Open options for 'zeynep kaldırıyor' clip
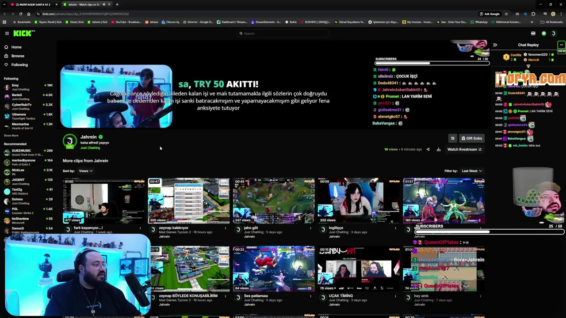The height and width of the screenshot is (318, 566). pyautogui.click(x=226, y=228)
